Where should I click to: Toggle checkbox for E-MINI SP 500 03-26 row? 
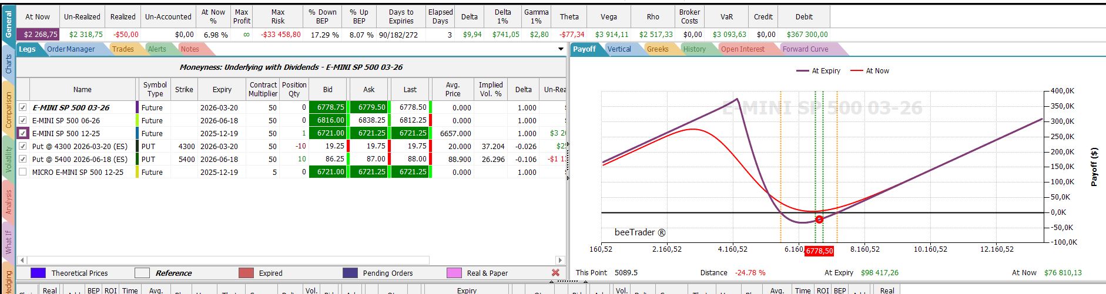pyautogui.click(x=22, y=107)
